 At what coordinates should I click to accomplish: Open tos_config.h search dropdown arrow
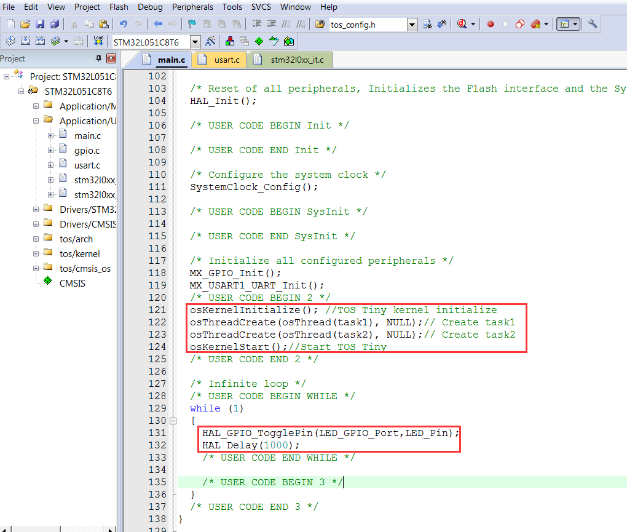[412, 25]
